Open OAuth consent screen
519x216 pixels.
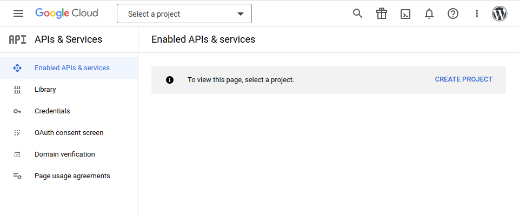(69, 133)
